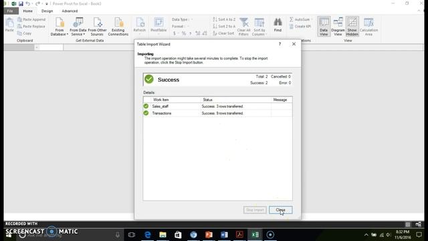Click Paste Append in the ribbon
Screen dimensions: 428x241
(31, 19)
